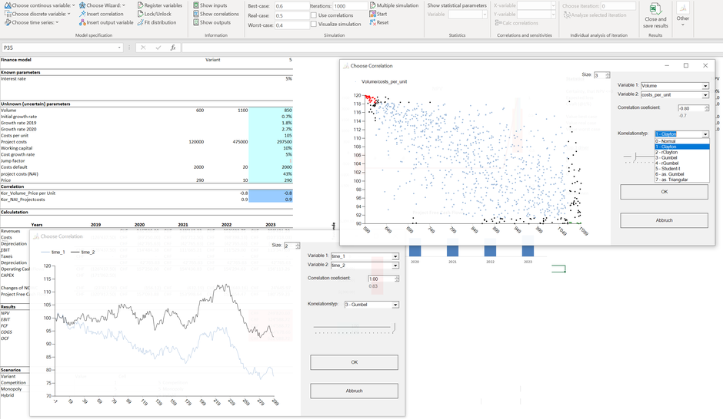Collapse the Korrelationstyp dropdown showing Clayton
This screenshot has width=723, height=419.
tap(705, 134)
